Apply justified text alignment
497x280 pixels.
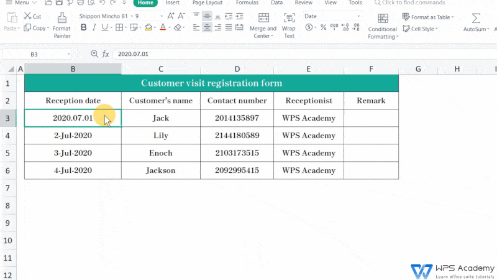(x=229, y=27)
